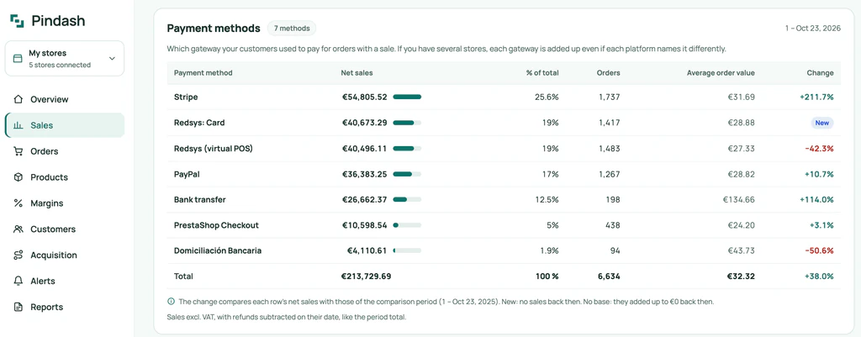Screen dimensions: 861x337
Task: Click the Stripe net sales progress bar
Action: tap(407, 97)
